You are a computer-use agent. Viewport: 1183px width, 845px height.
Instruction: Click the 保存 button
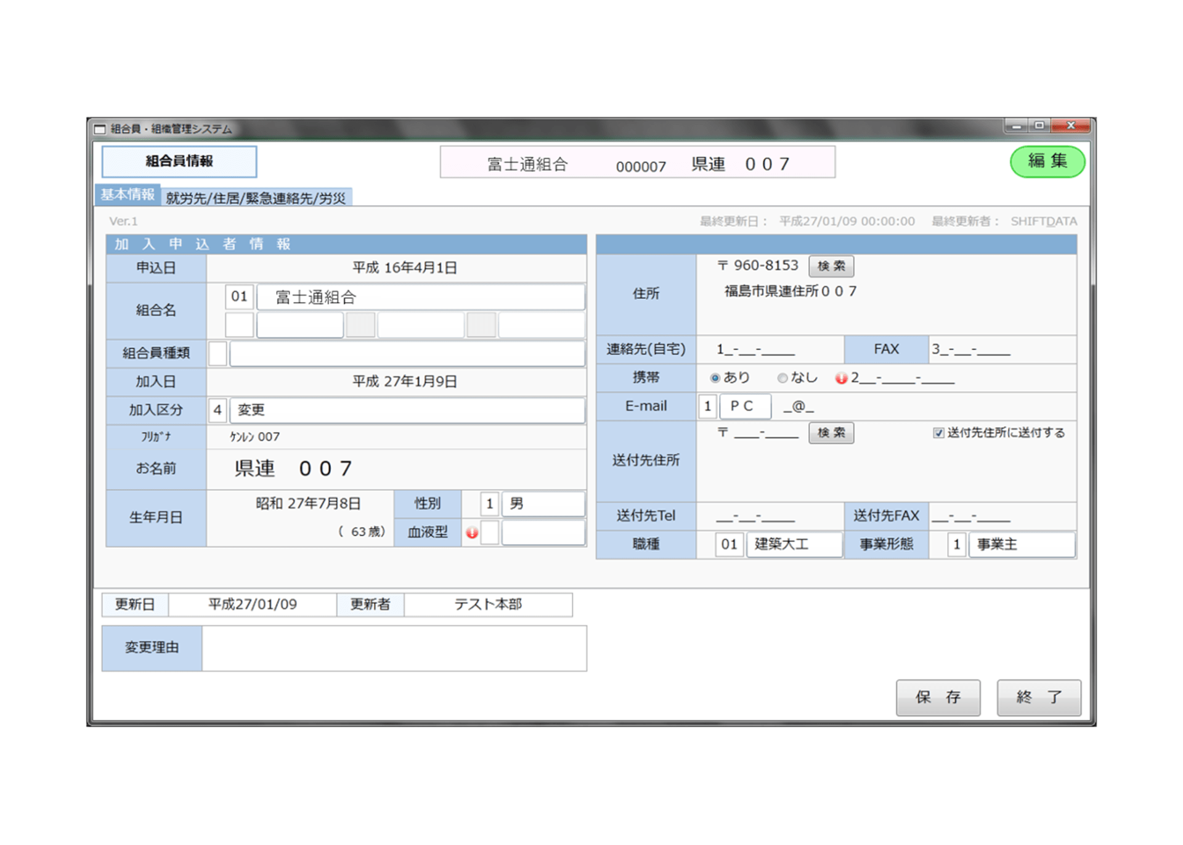937,697
